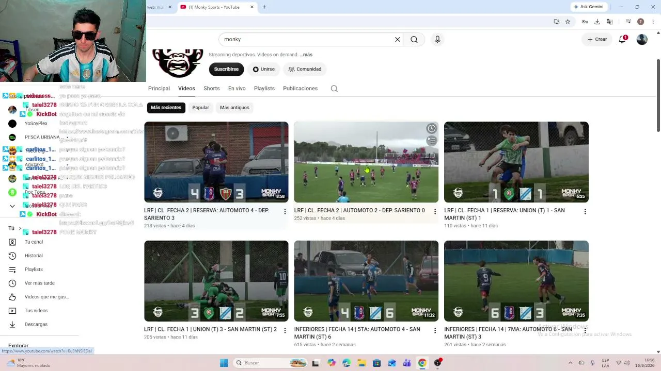Expand channel description with ...más
This screenshot has width=661, height=371.
coord(306,55)
